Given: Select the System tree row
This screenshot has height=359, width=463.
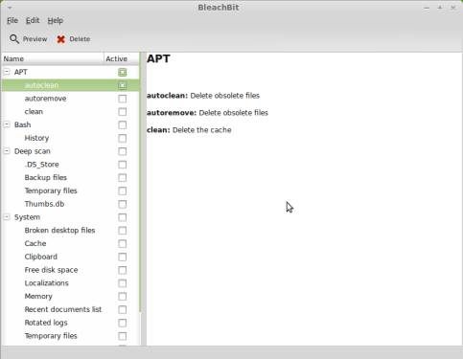Looking at the screenshot, I should click(x=70, y=217).
